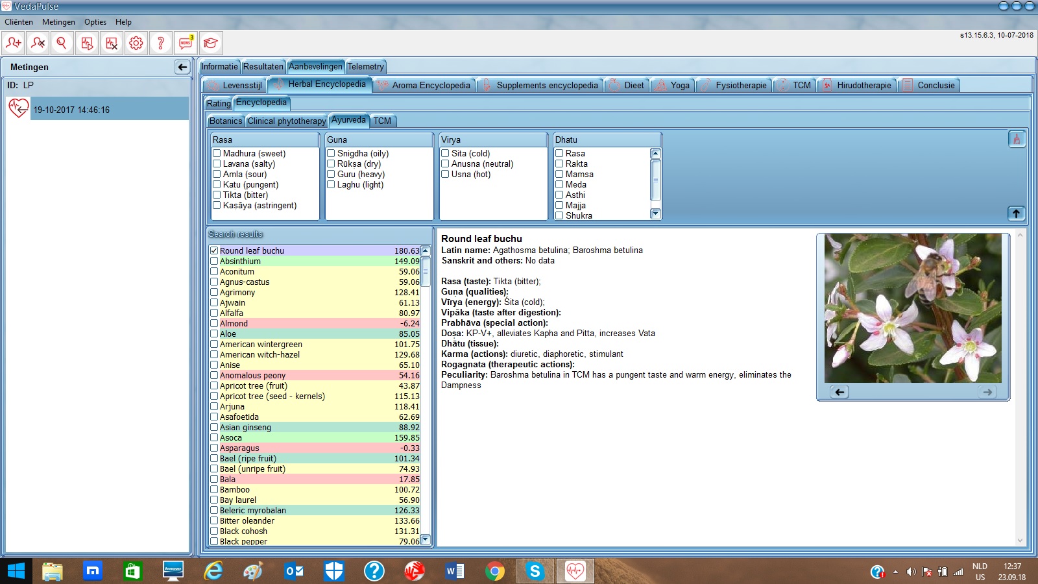Open the client search magnifier tool
This screenshot has width=1038, height=584.
point(62,43)
